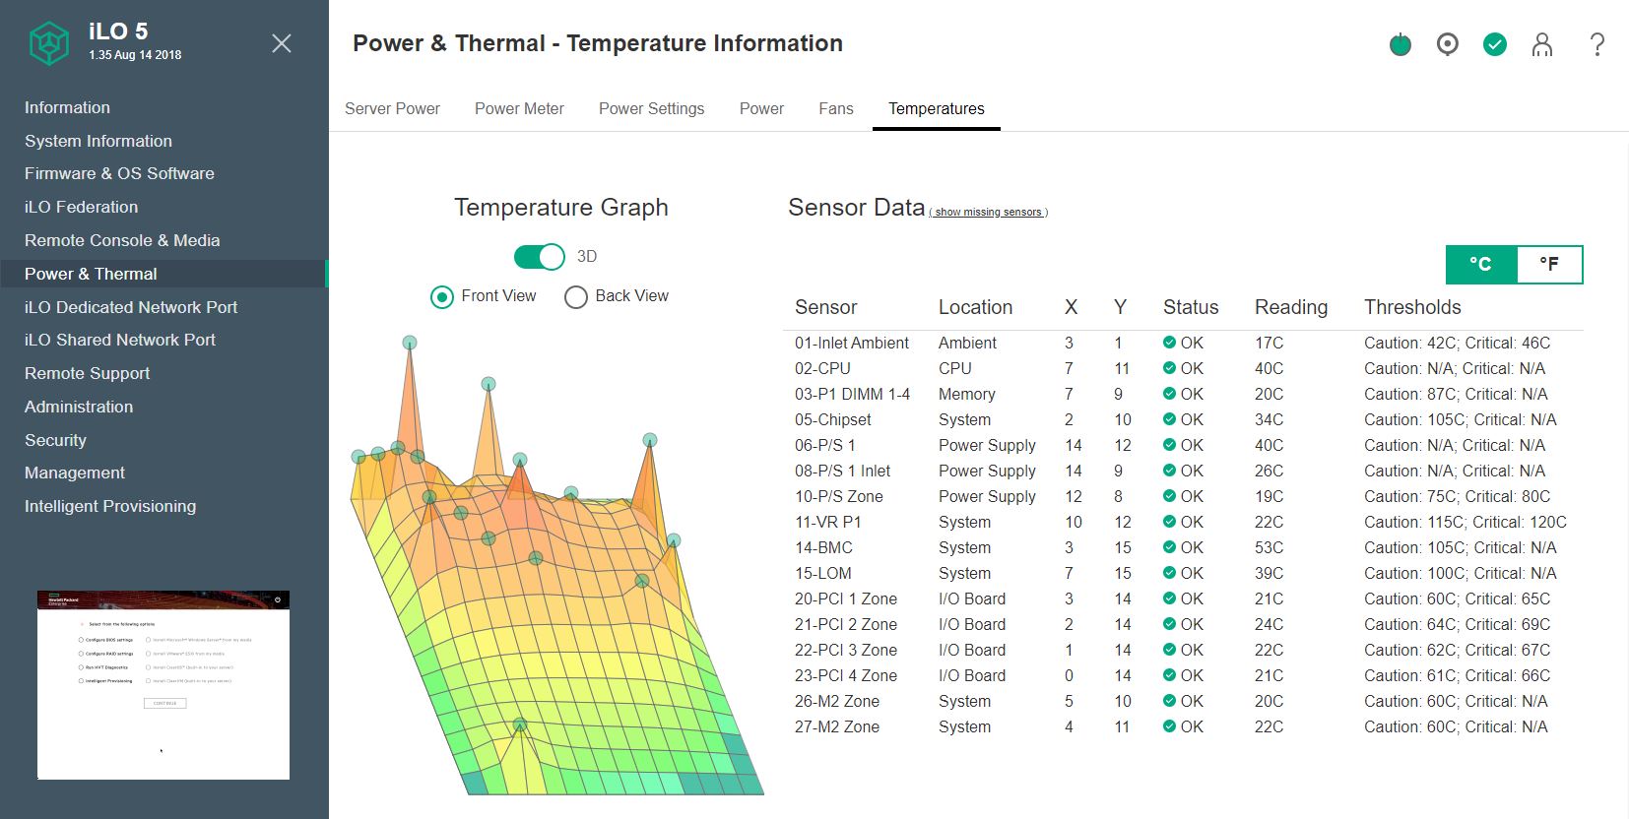Viewport: 1629px width, 819px height.
Task: Open the remote console thumbnail preview
Action: coord(163,685)
